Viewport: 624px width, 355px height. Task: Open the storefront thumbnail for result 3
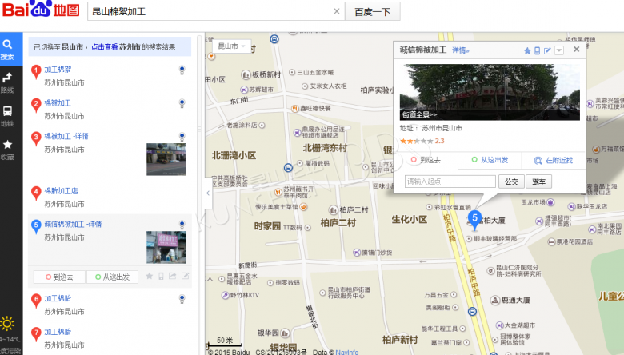pos(166,159)
